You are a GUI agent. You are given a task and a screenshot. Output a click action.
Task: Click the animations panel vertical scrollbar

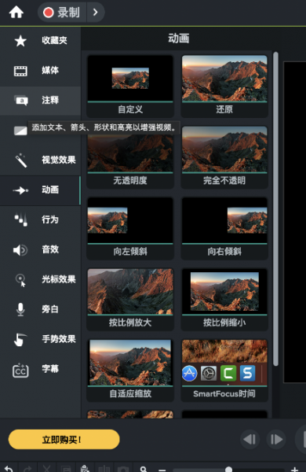pos(275,209)
